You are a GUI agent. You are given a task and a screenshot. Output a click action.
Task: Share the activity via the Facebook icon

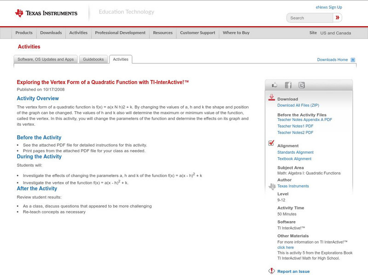pyautogui.click(x=288, y=85)
